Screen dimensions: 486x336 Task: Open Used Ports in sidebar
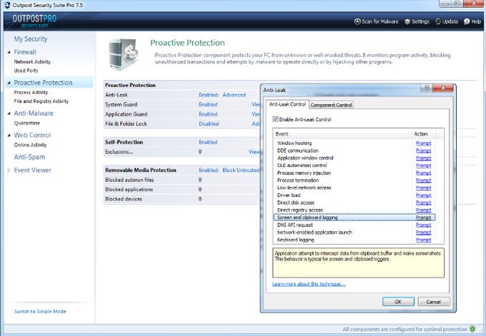coord(26,71)
